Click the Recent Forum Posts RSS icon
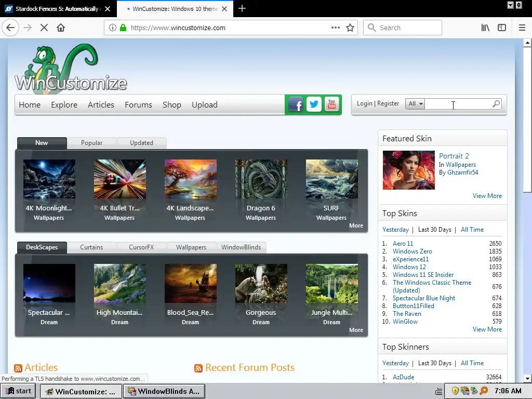Screen dimensions: 532x399 [198, 368]
